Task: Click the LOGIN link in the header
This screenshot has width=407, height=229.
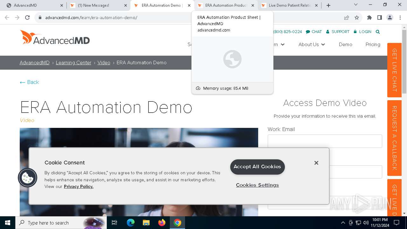Action: pos(362,31)
